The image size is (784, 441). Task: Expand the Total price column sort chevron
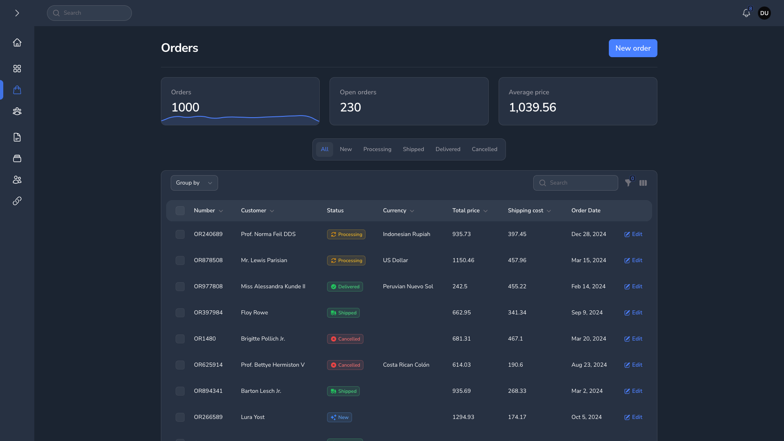[x=486, y=211]
